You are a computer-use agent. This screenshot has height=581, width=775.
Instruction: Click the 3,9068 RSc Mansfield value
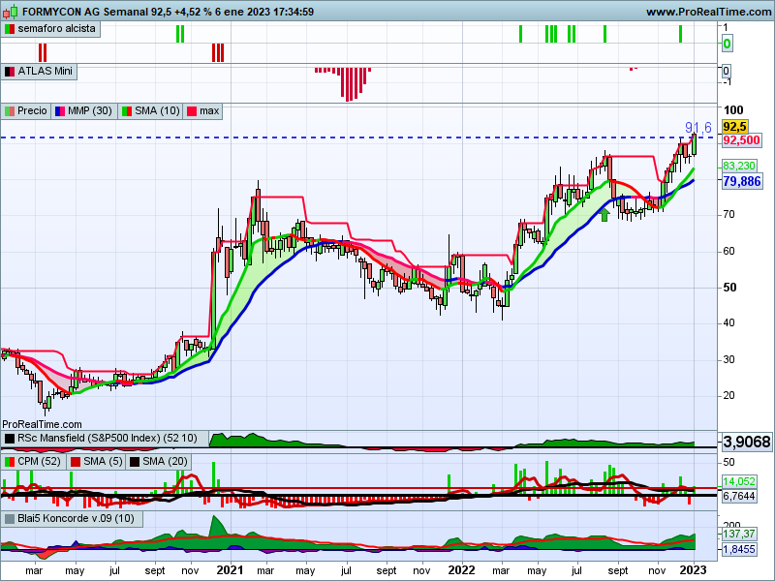point(747,442)
